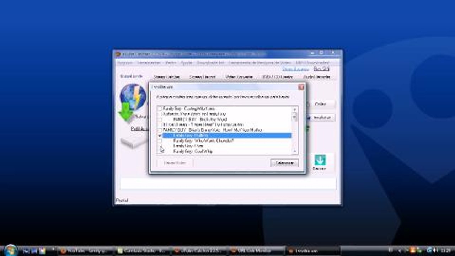The width and height of the screenshot is (455, 256).
Task: Open the Arquivo menu
Action: [x=125, y=63]
